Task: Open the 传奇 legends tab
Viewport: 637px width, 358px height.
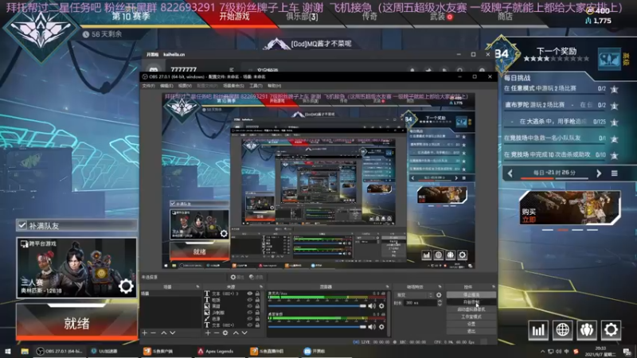Action: (369, 17)
